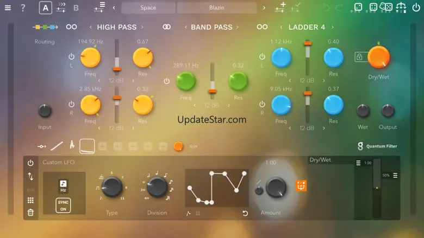Toggle High Pass left channel power
This screenshot has width=424, height=238.
point(71,56)
